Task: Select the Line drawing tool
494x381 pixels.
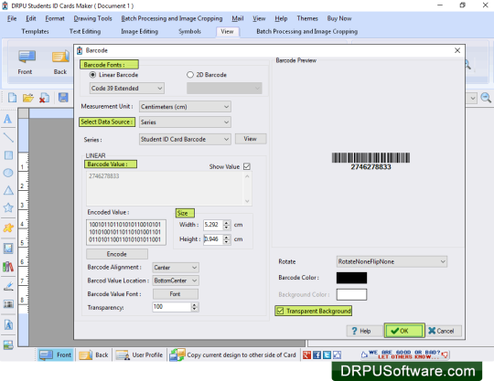Action: point(8,137)
